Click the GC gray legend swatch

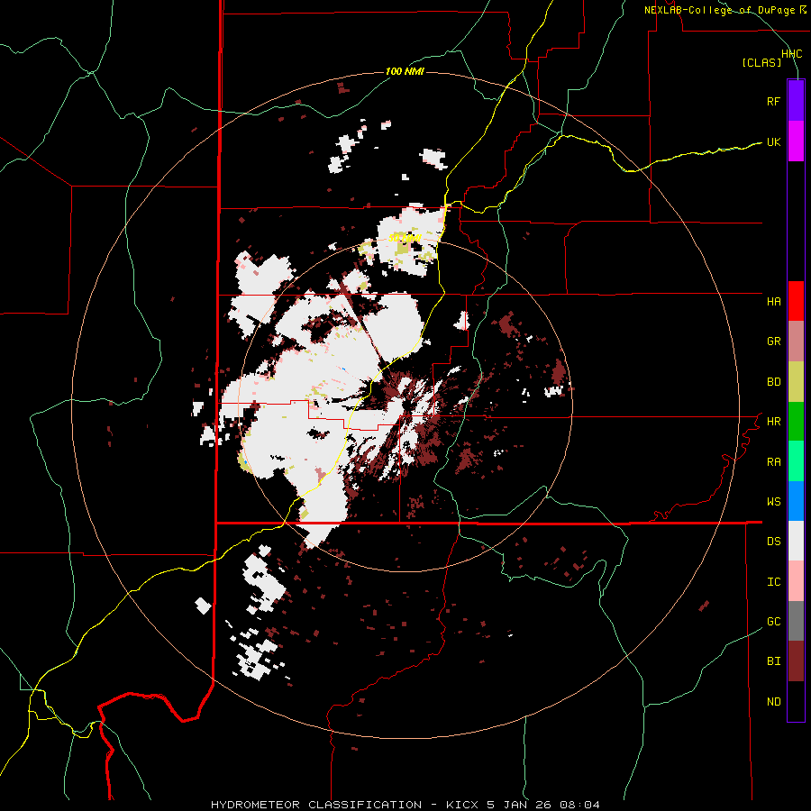tap(796, 621)
